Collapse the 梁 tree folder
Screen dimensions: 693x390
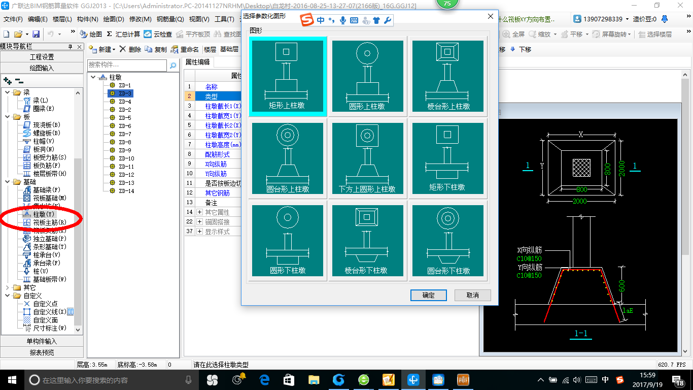pyautogui.click(x=7, y=92)
